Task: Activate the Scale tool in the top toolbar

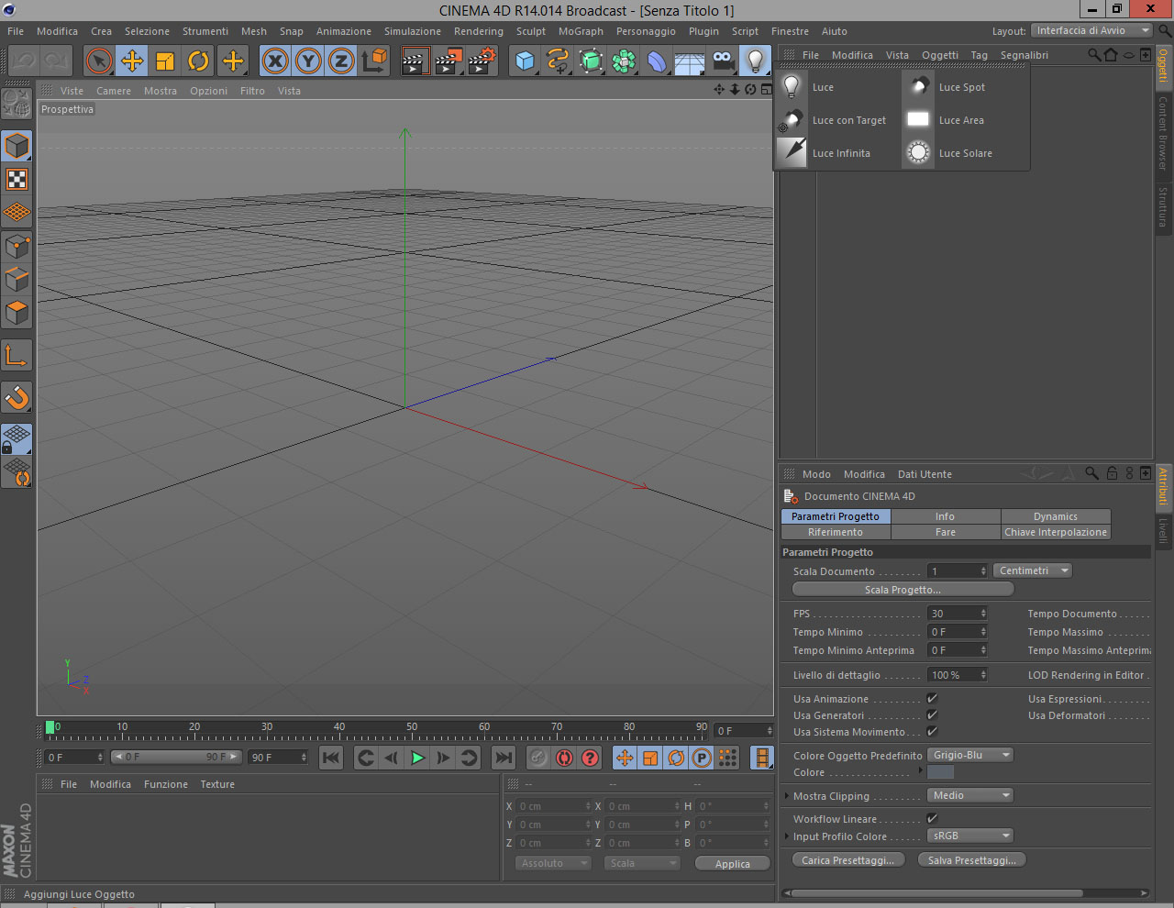Action: 165,61
